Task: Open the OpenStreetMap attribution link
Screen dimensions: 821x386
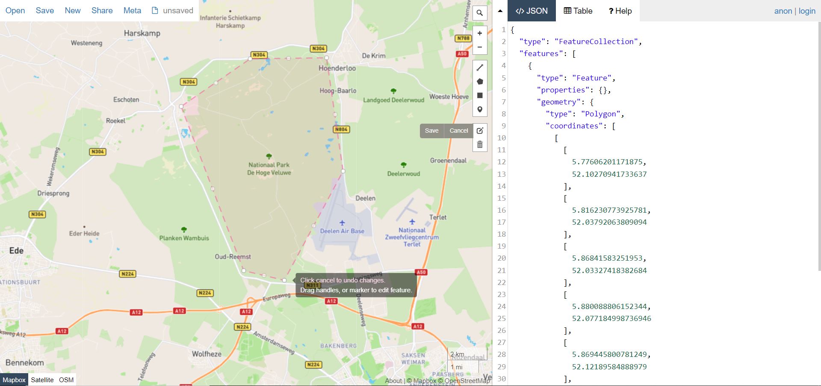Action: pos(464,380)
